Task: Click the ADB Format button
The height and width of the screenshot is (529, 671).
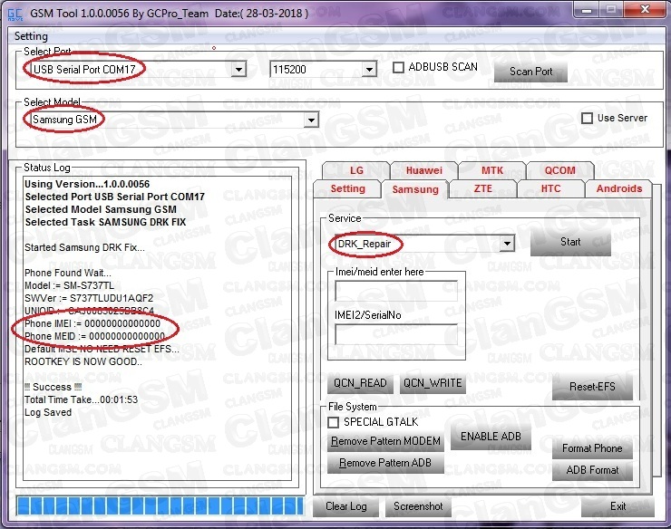Action: (592, 470)
